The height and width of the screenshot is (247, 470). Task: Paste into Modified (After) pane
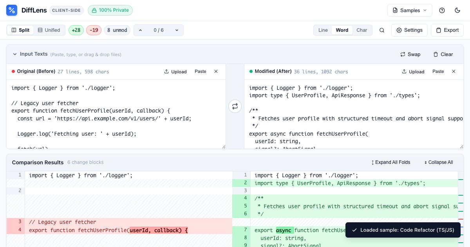tap(438, 71)
